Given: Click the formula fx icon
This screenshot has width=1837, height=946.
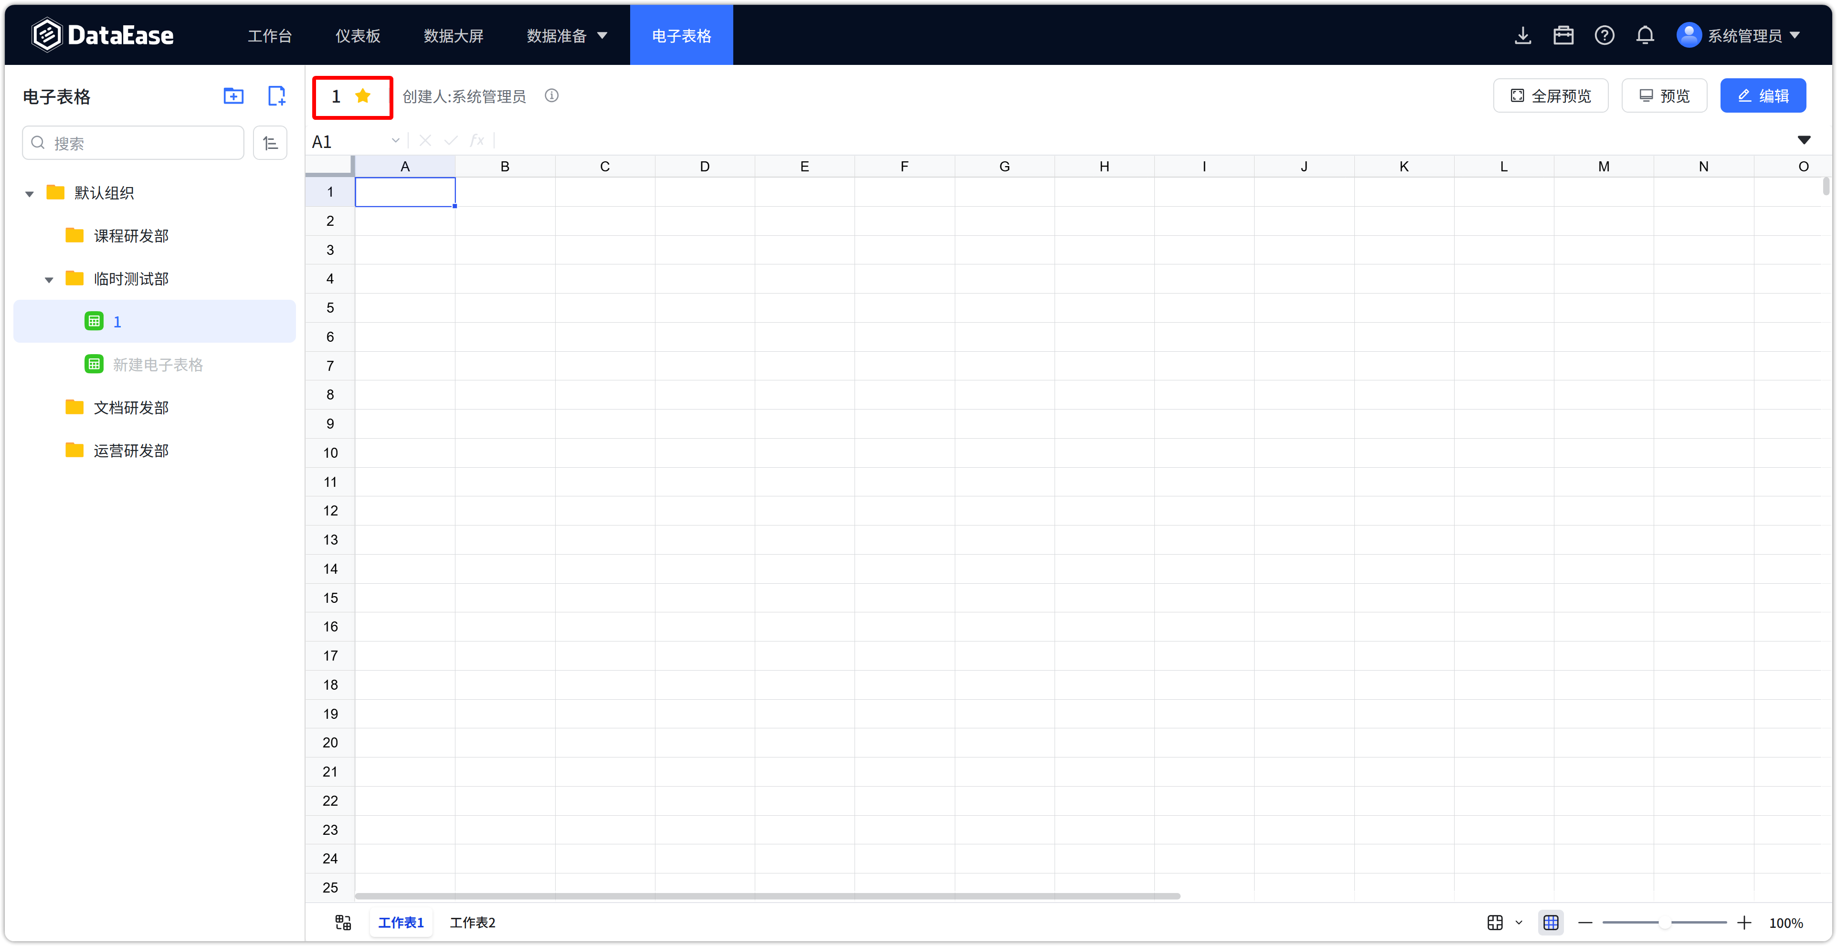Looking at the screenshot, I should coord(477,140).
